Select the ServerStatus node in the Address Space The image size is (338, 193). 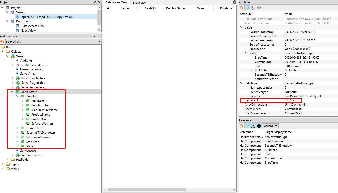(29, 92)
